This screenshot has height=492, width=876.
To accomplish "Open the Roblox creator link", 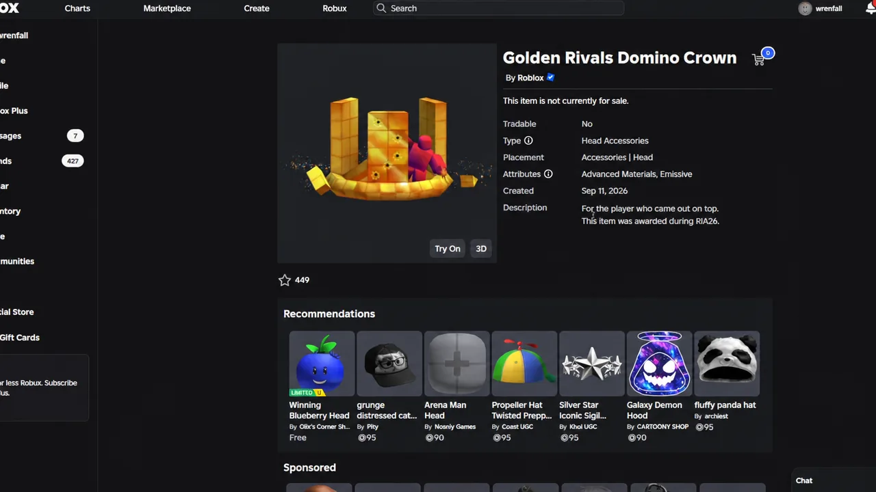I will coord(530,78).
